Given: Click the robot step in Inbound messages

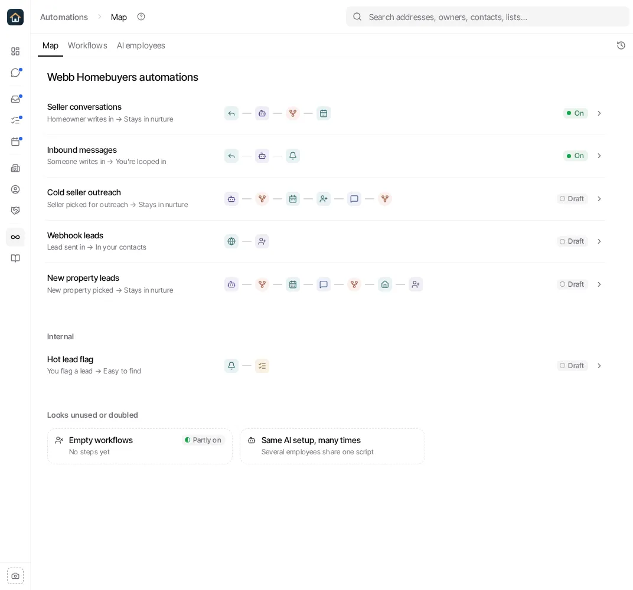Looking at the screenshot, I should pyautogui.click(x=262, y=156).
